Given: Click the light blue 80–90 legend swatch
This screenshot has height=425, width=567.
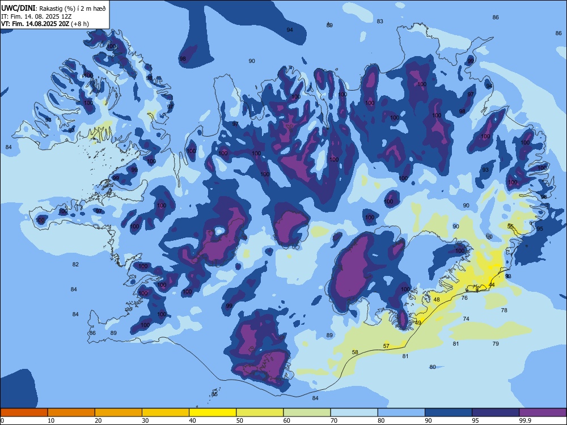Looking at the screenshot, I should (401, 413).
